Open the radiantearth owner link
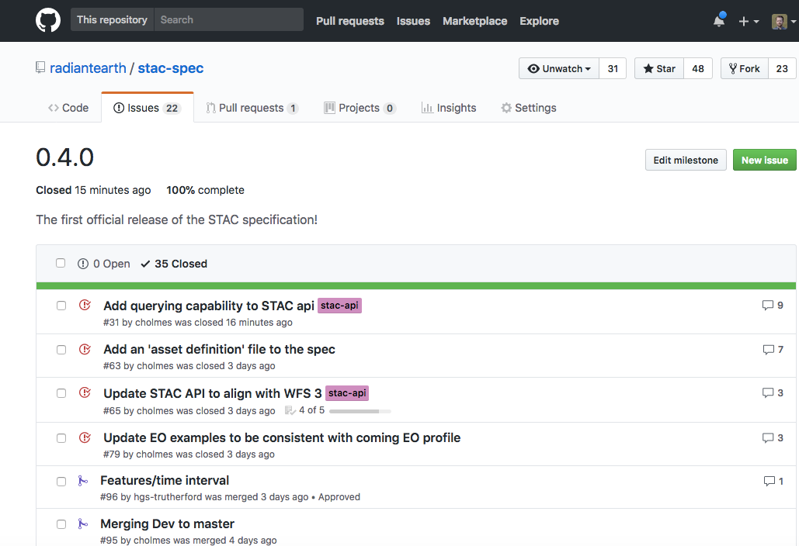This screenshot has height=546, width=799. pyautogui.click(x=88, y=68)
